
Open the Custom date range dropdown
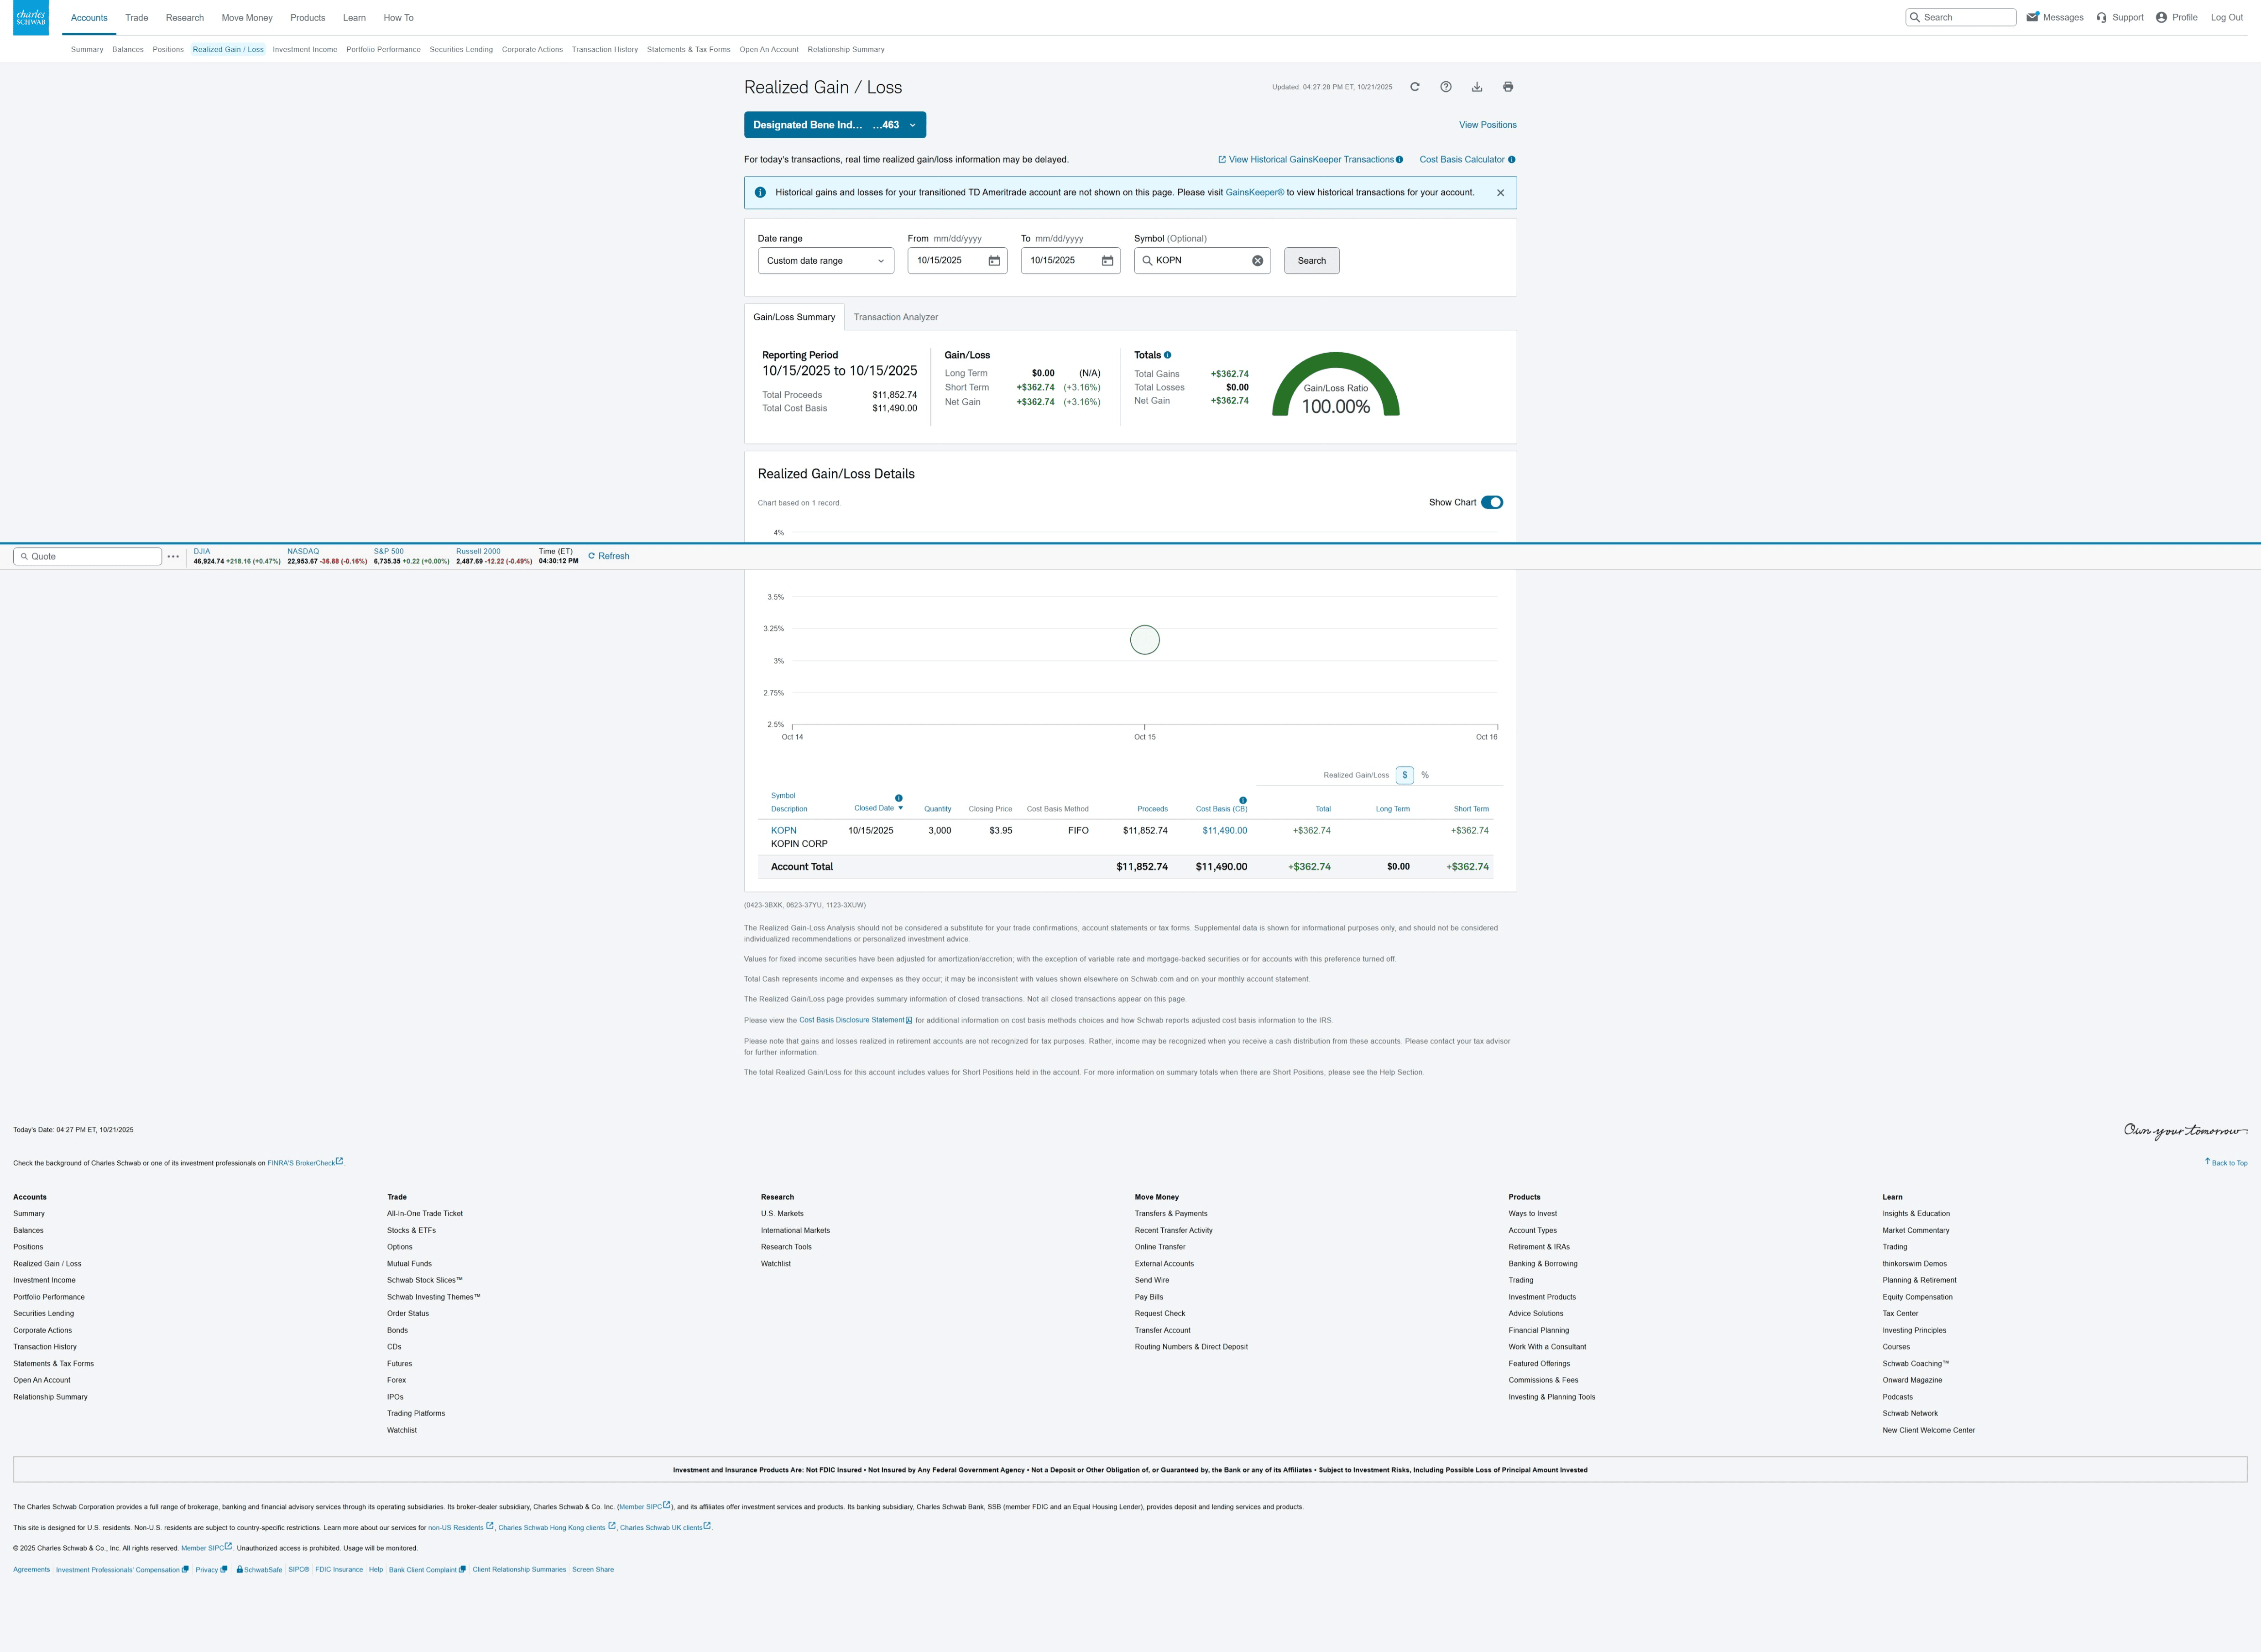click(825, 261)
